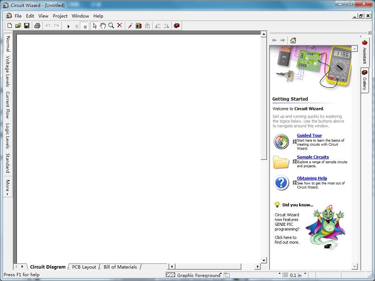The height and width of the screenshot is (281, 375).
Task: Go to the Assistant home page
Action: 293,40
